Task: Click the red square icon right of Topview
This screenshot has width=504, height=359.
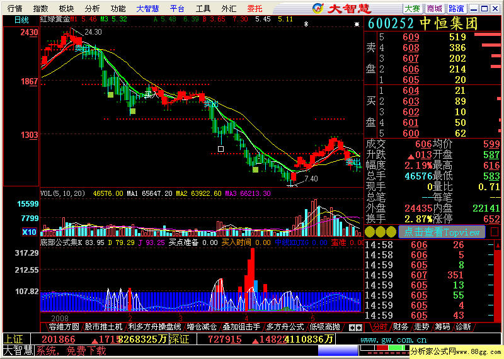Action: pos(495,232)
